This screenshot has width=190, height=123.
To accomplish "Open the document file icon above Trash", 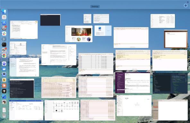I will pyautogui.click(x=4, y=110).
